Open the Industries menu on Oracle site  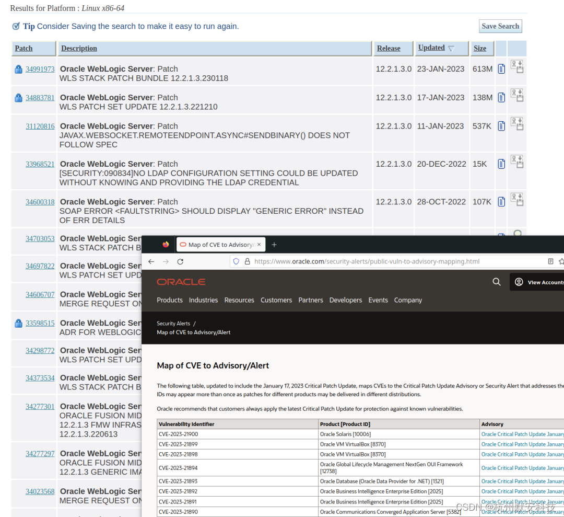click(204, 300)
